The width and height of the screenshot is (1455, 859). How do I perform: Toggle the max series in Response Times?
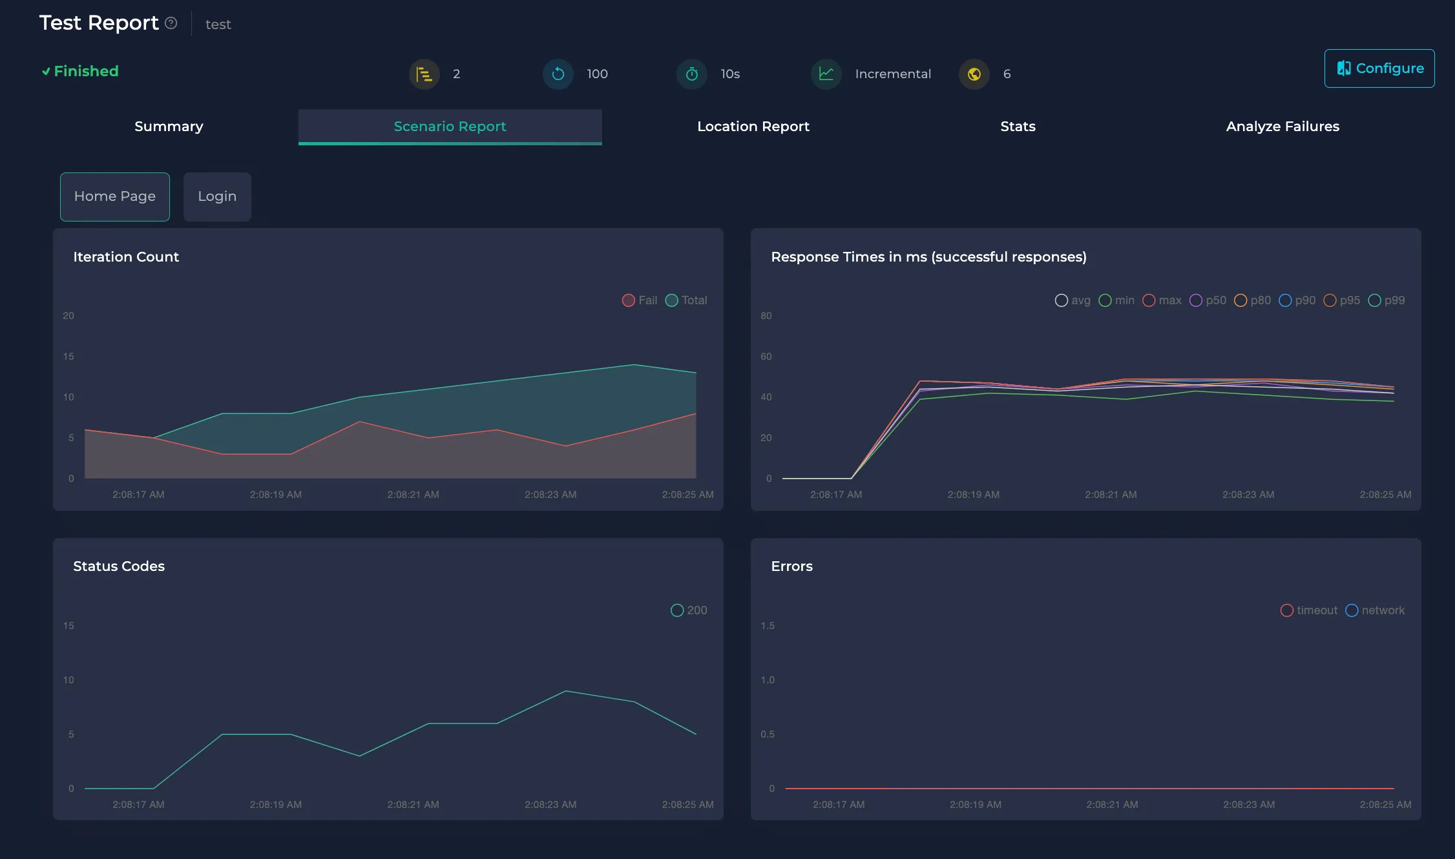(1162, 300)
